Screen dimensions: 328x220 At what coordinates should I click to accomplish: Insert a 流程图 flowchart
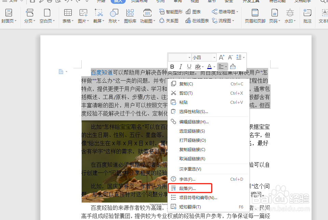pos(221,21)
